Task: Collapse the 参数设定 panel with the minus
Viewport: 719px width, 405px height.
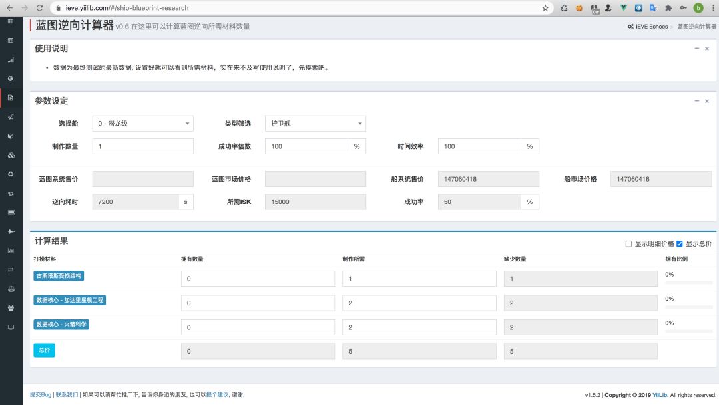Action: [696, 101]
